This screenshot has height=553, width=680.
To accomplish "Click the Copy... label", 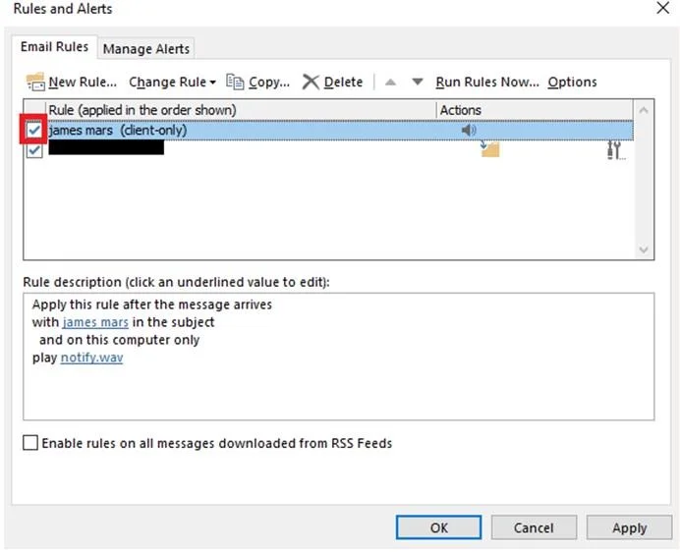I will point(269,82).
